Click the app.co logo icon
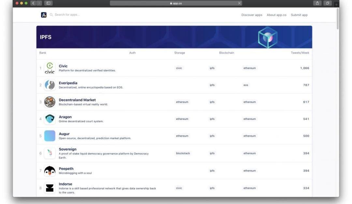The width and height of the screenshot is (352, 204). pos(44,15)
